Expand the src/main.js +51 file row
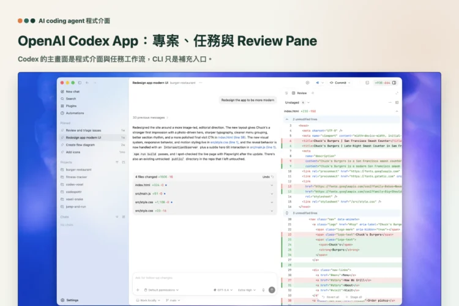Screen dimensions: 459x306 tap(204, 193)
